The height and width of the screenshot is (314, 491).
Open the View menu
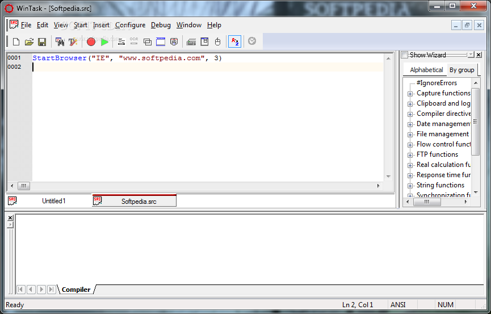click(x=61, y=25)
